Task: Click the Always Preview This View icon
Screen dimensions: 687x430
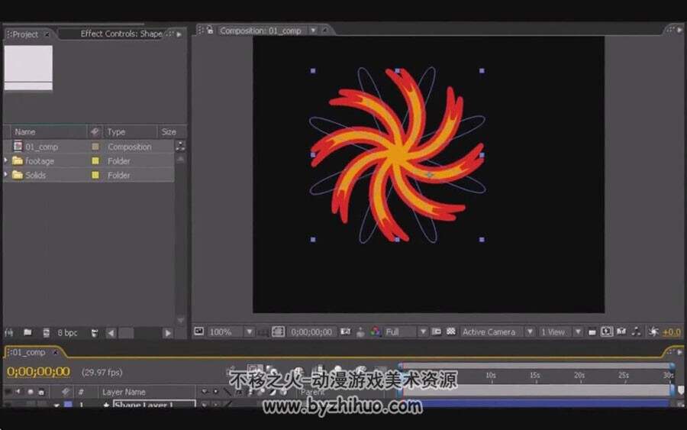Action: point(199,331)
